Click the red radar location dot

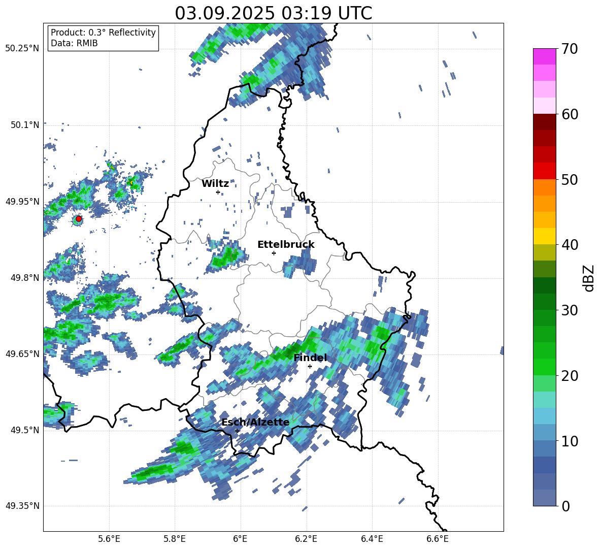pyautogui.click(x=79, y=219)
